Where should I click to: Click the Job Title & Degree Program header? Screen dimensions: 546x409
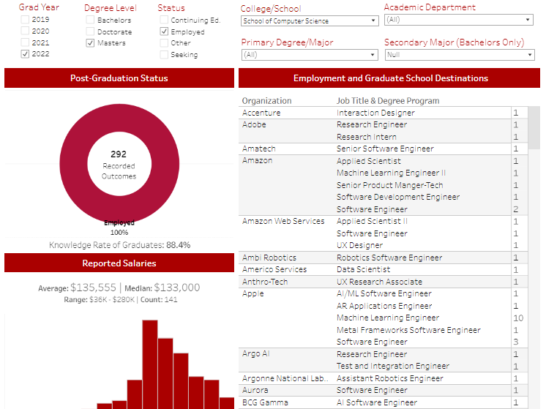tap(388, 101)
